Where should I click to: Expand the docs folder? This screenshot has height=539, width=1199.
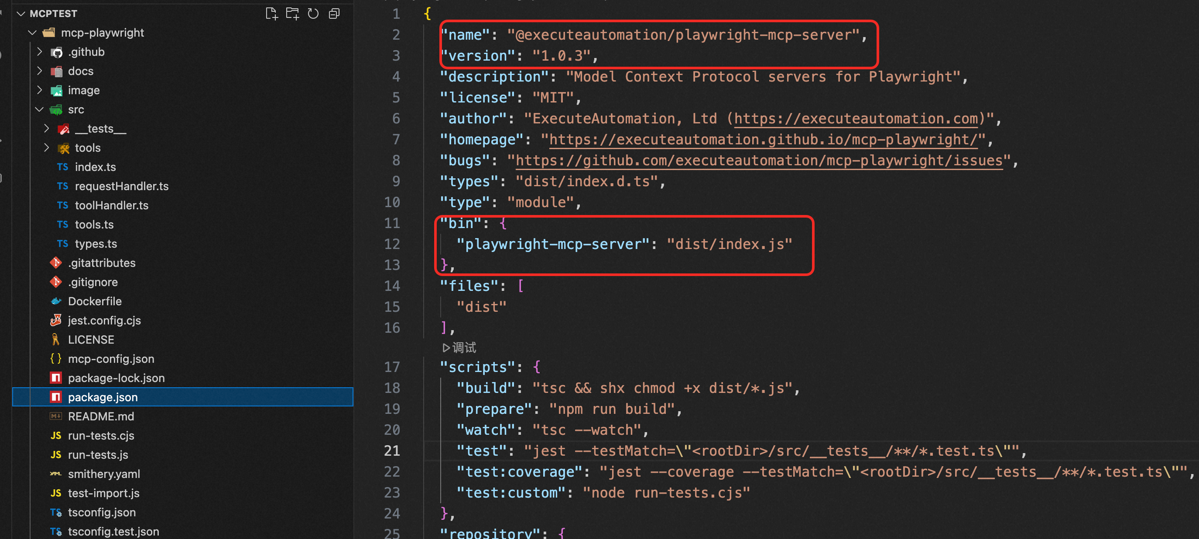[x=40, y=71]
